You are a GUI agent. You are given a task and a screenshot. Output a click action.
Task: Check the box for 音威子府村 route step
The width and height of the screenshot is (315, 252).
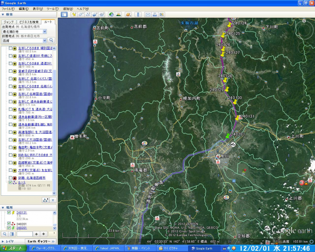(10, 71)
